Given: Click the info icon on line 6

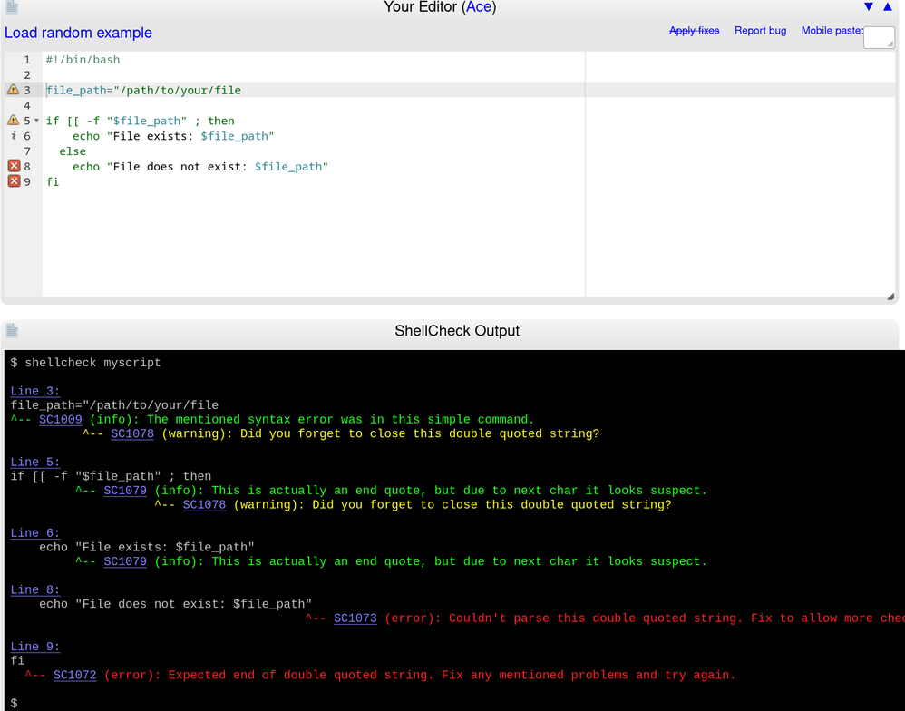Looking at the screenshot, I should [13, 136].
